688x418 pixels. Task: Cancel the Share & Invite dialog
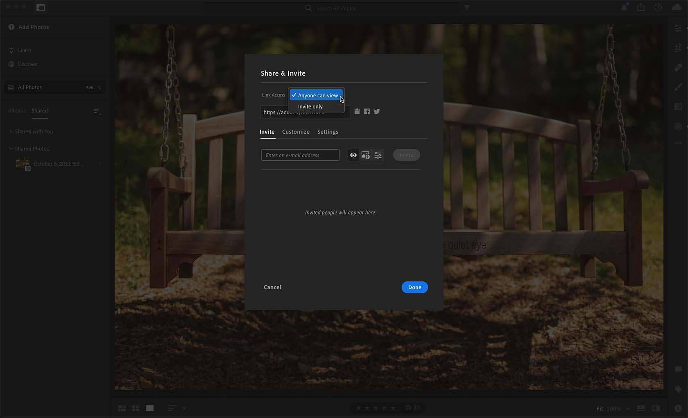tap(272, 287)
